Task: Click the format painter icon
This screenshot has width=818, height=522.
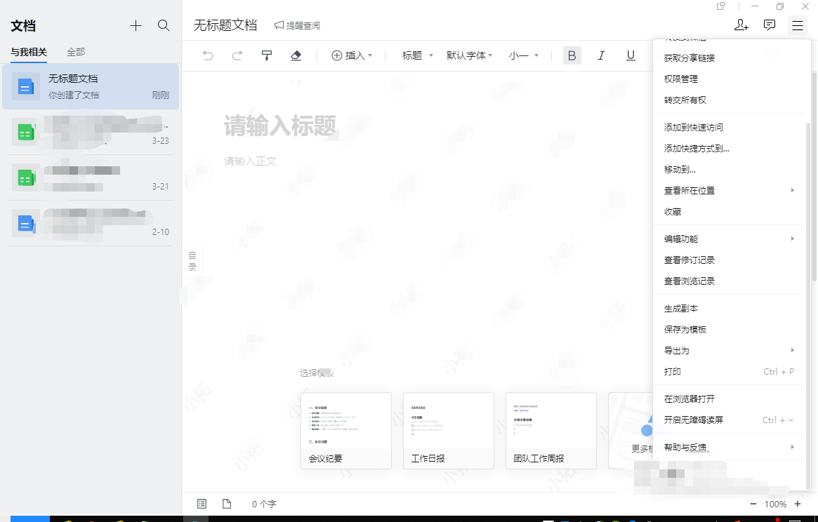Action: point(267,55)
